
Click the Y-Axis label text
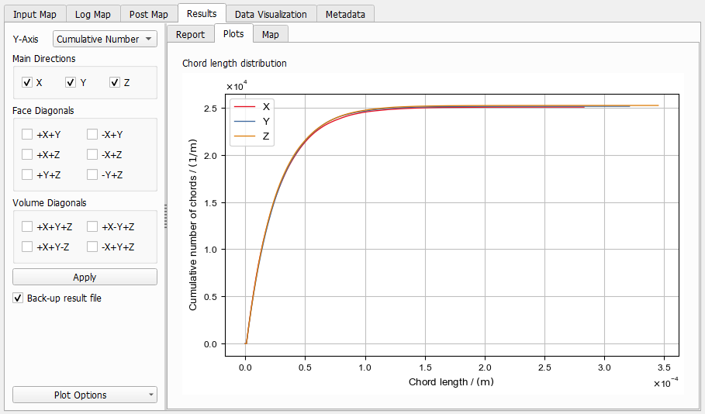pyautogui.click(x=26, y=39)
